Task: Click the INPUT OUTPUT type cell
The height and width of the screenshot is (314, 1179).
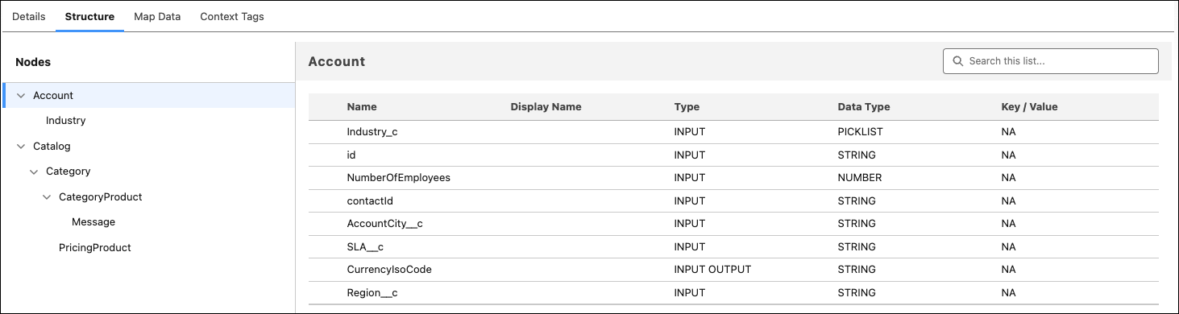Action: [x=712, y=270]
